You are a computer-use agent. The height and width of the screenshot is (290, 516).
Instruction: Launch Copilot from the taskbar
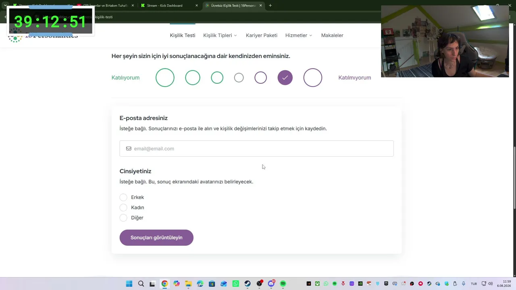(177, 284)
